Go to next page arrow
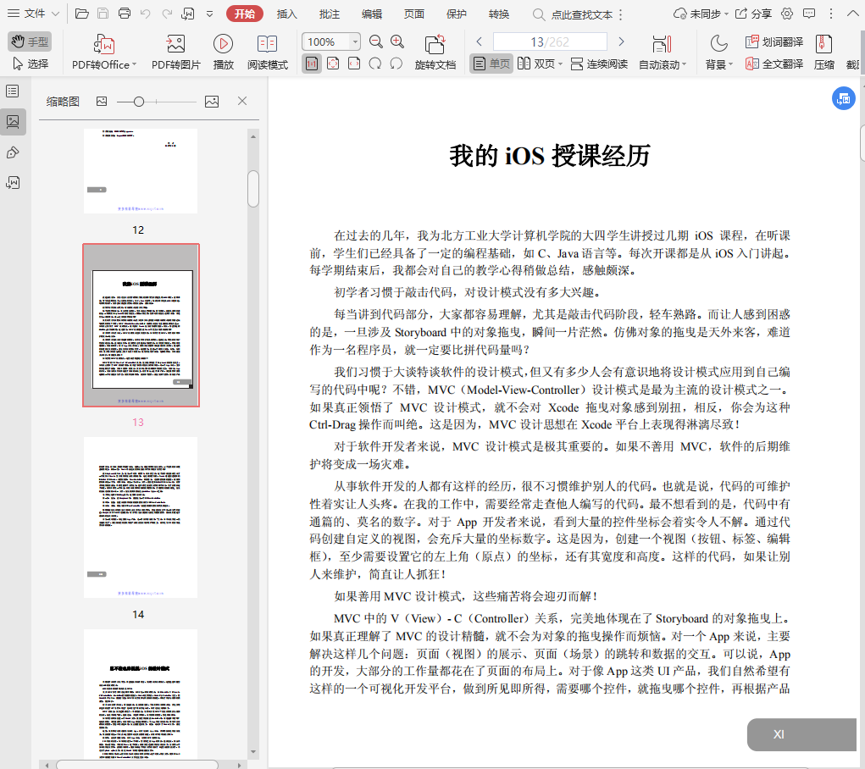The width and height of the screenshot is (865, 769). pyautogui.click(x=621, y=41)
